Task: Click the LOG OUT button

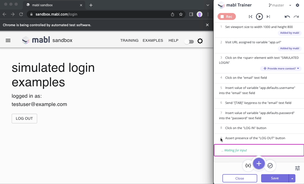Action: [24, 118]
